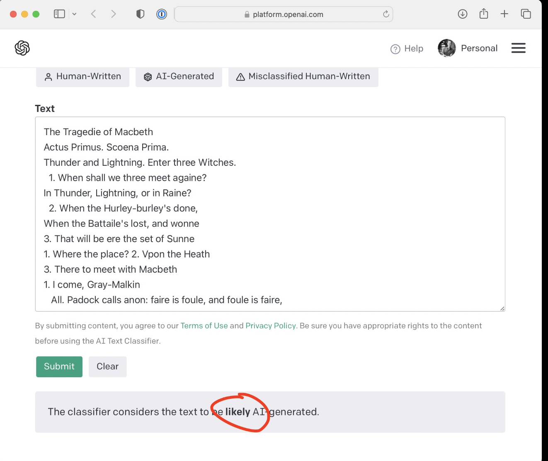Select the Misclassified Human-Written example

click(303, 76)
